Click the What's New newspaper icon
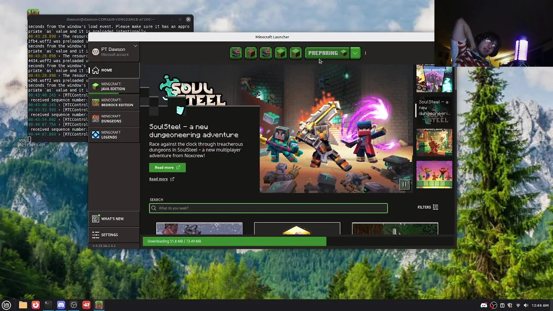The image size is (553, 311). 95,219
